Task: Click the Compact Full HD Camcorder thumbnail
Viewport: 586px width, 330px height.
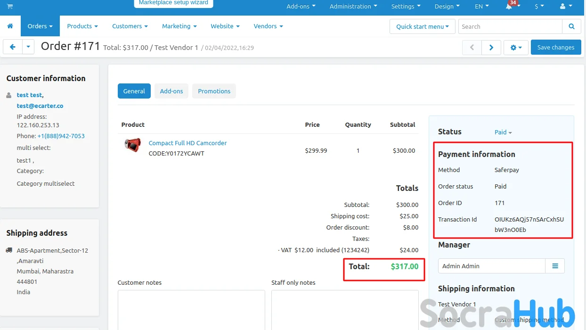Action: (x=133, y=145)
